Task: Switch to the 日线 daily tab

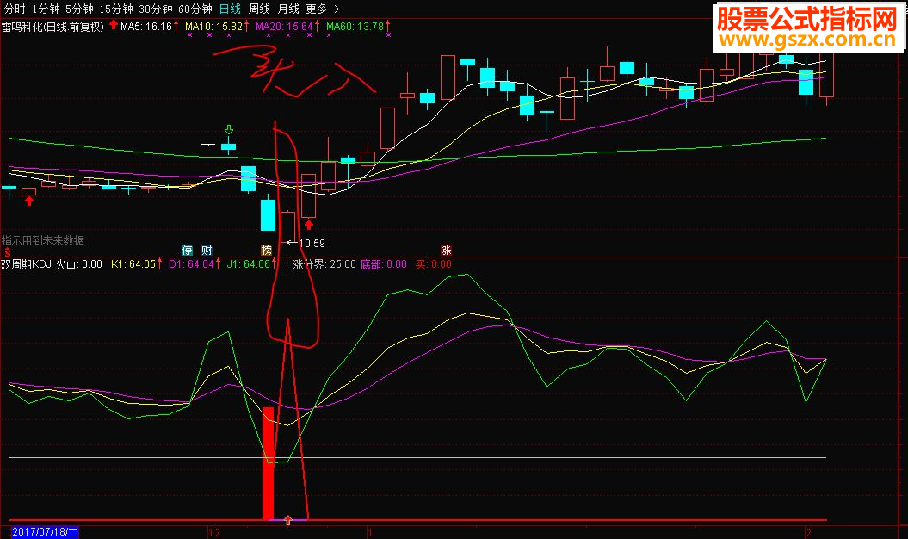Action: (230, 9)
